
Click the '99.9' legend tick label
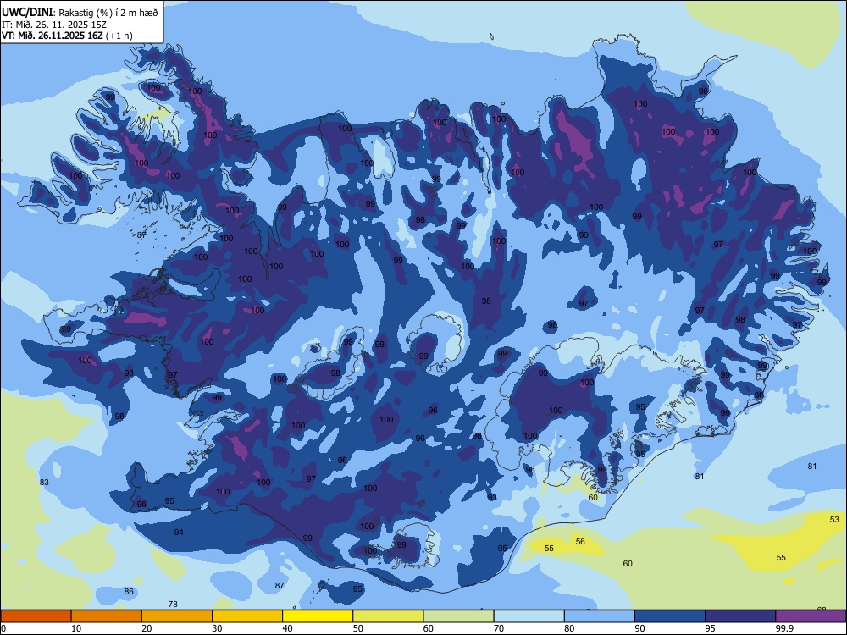783,628
